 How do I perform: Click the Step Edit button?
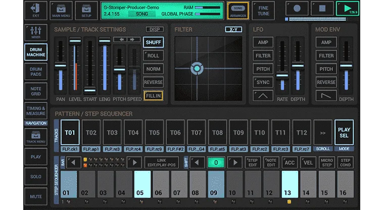pyautogui.click(x=253, y=162)
